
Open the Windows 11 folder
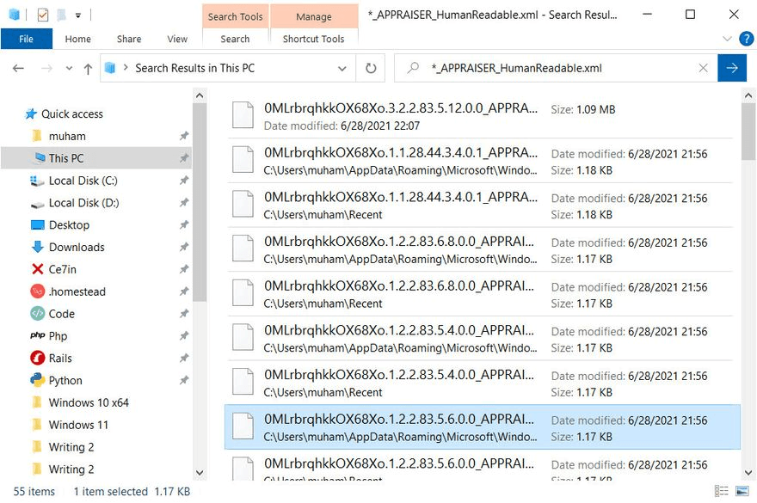(x=78, y=425)
